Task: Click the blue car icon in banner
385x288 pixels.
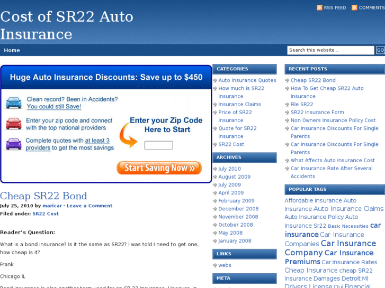Action: 14,103
